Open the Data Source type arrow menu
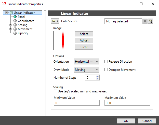 (58, 21)
